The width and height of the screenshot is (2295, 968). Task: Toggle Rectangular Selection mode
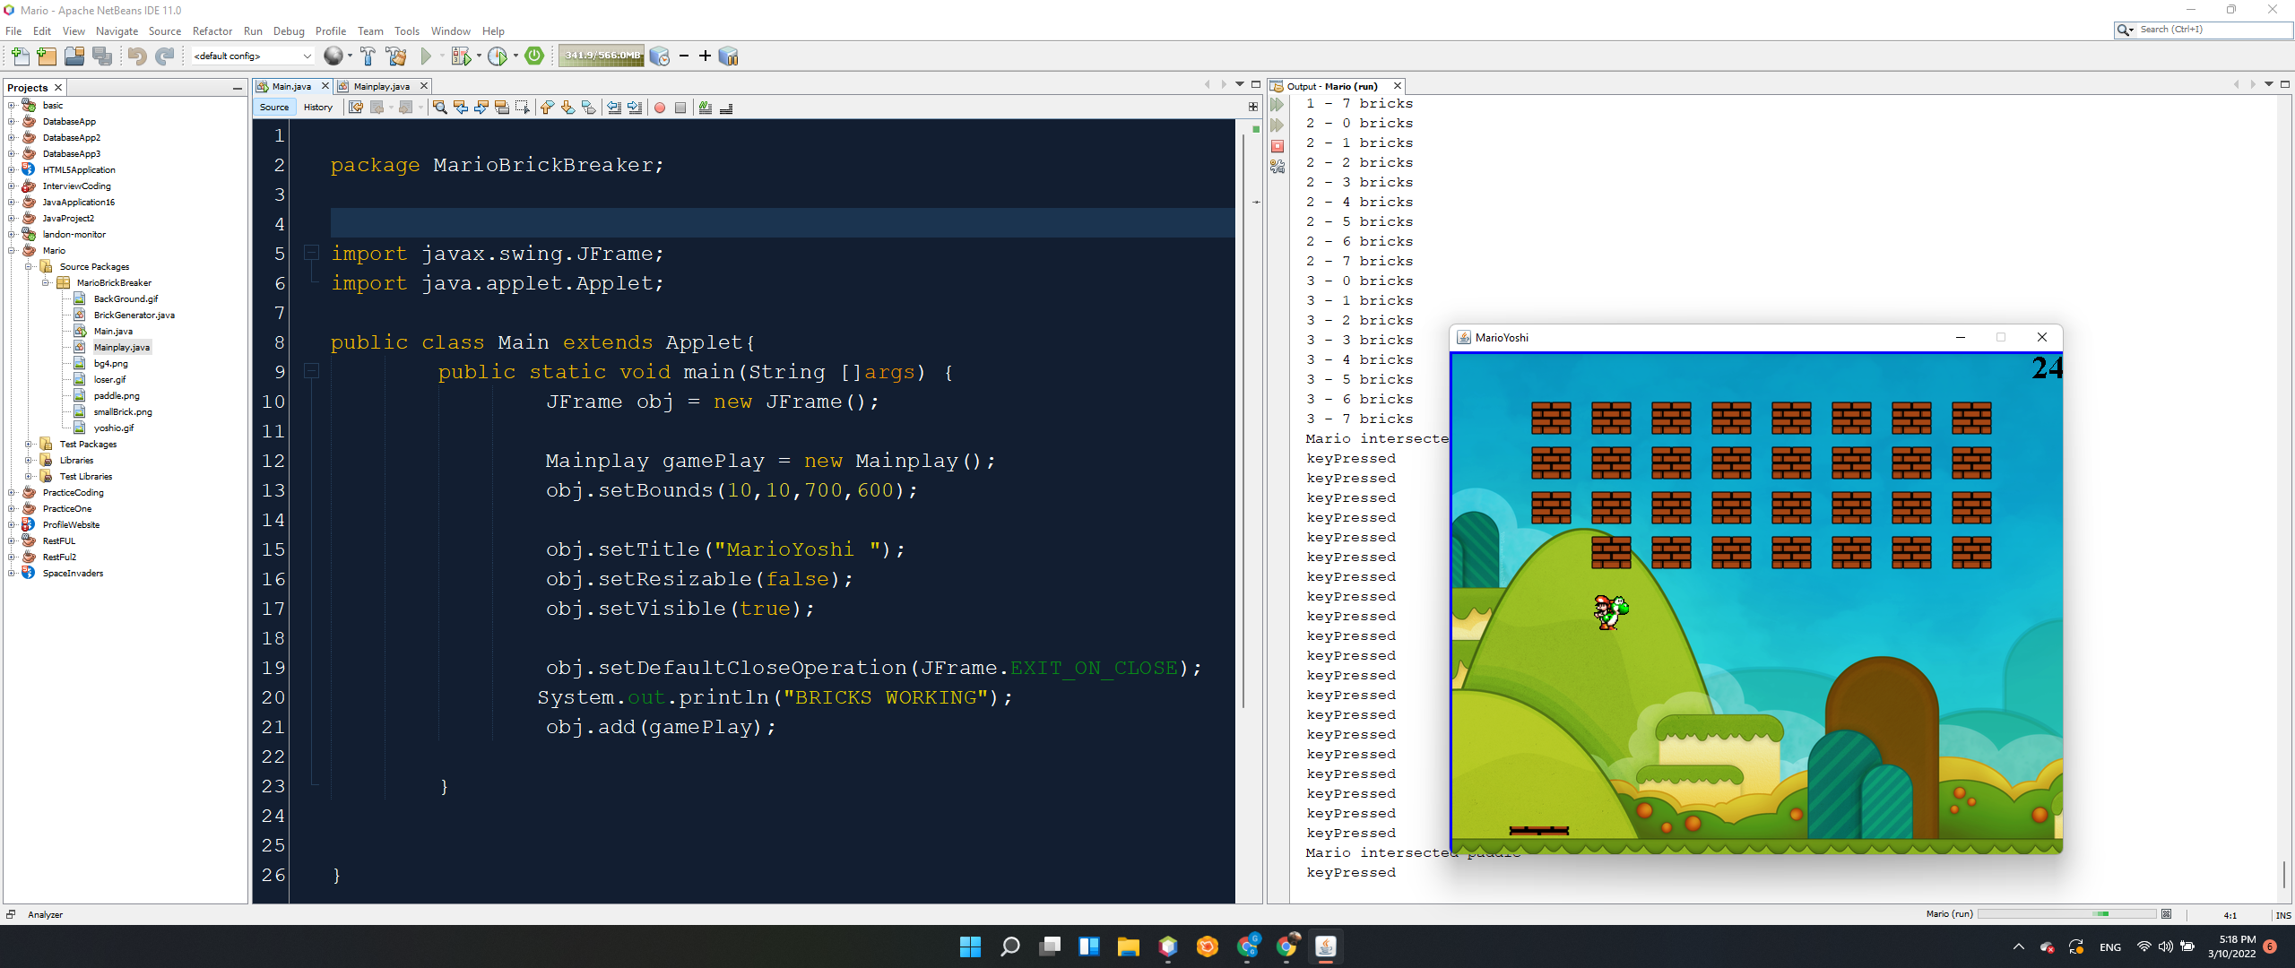click(x=523, y=108)
